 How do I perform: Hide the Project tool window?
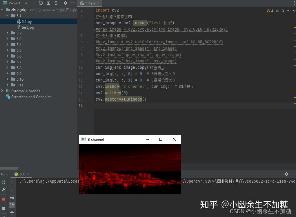click(73, 3)
